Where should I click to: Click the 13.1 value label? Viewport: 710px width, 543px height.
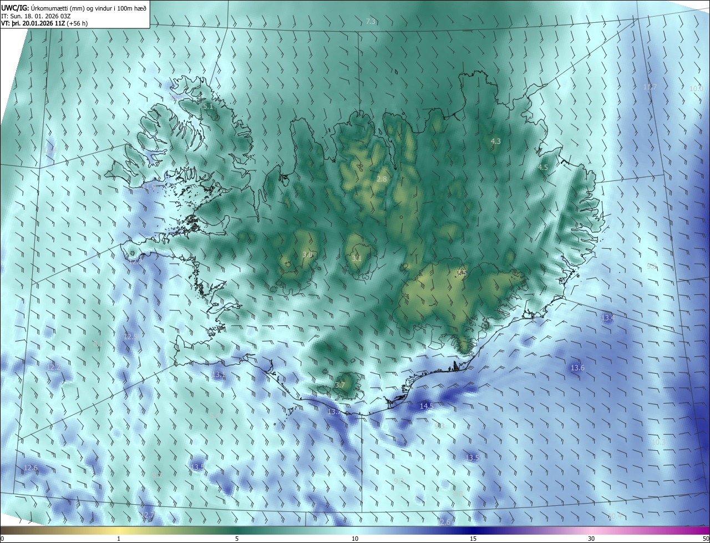point(219,375)
